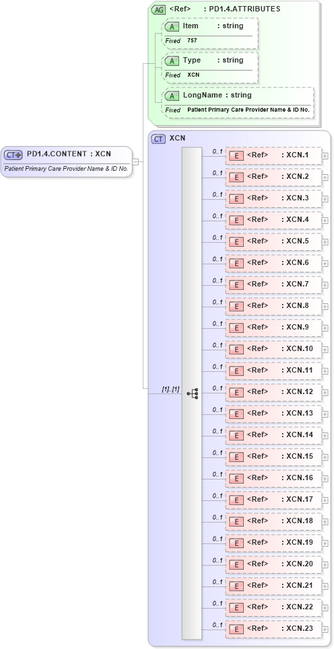
Task: Click the fixed value 757
Action: pyautogui.click(x=192, y=40)
